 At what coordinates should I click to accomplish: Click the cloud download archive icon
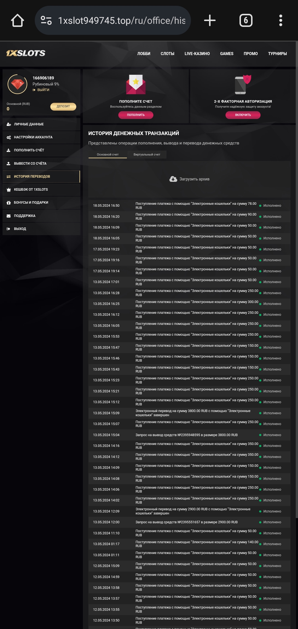pos(173,179)
